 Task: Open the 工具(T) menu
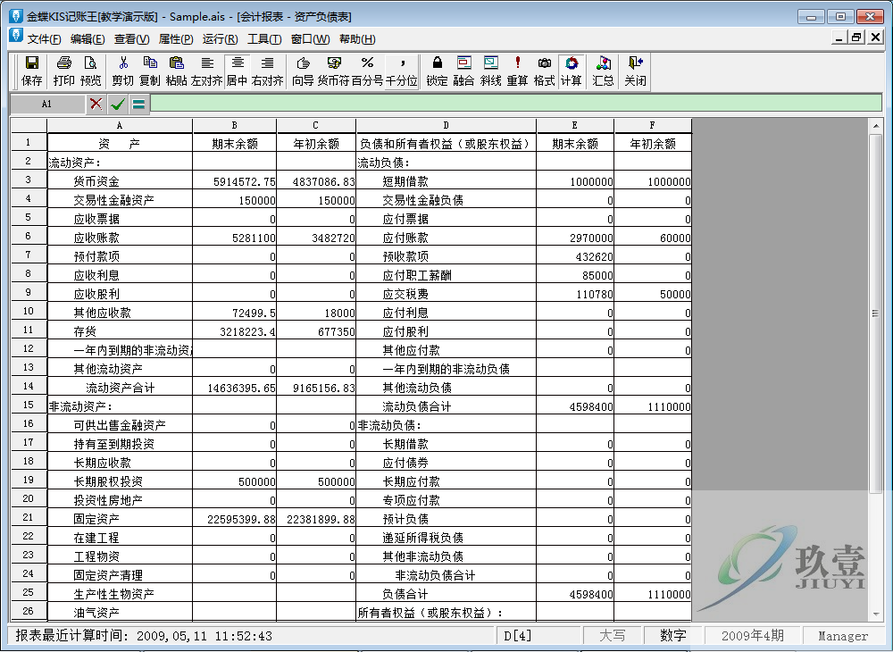tap(265, 39)
